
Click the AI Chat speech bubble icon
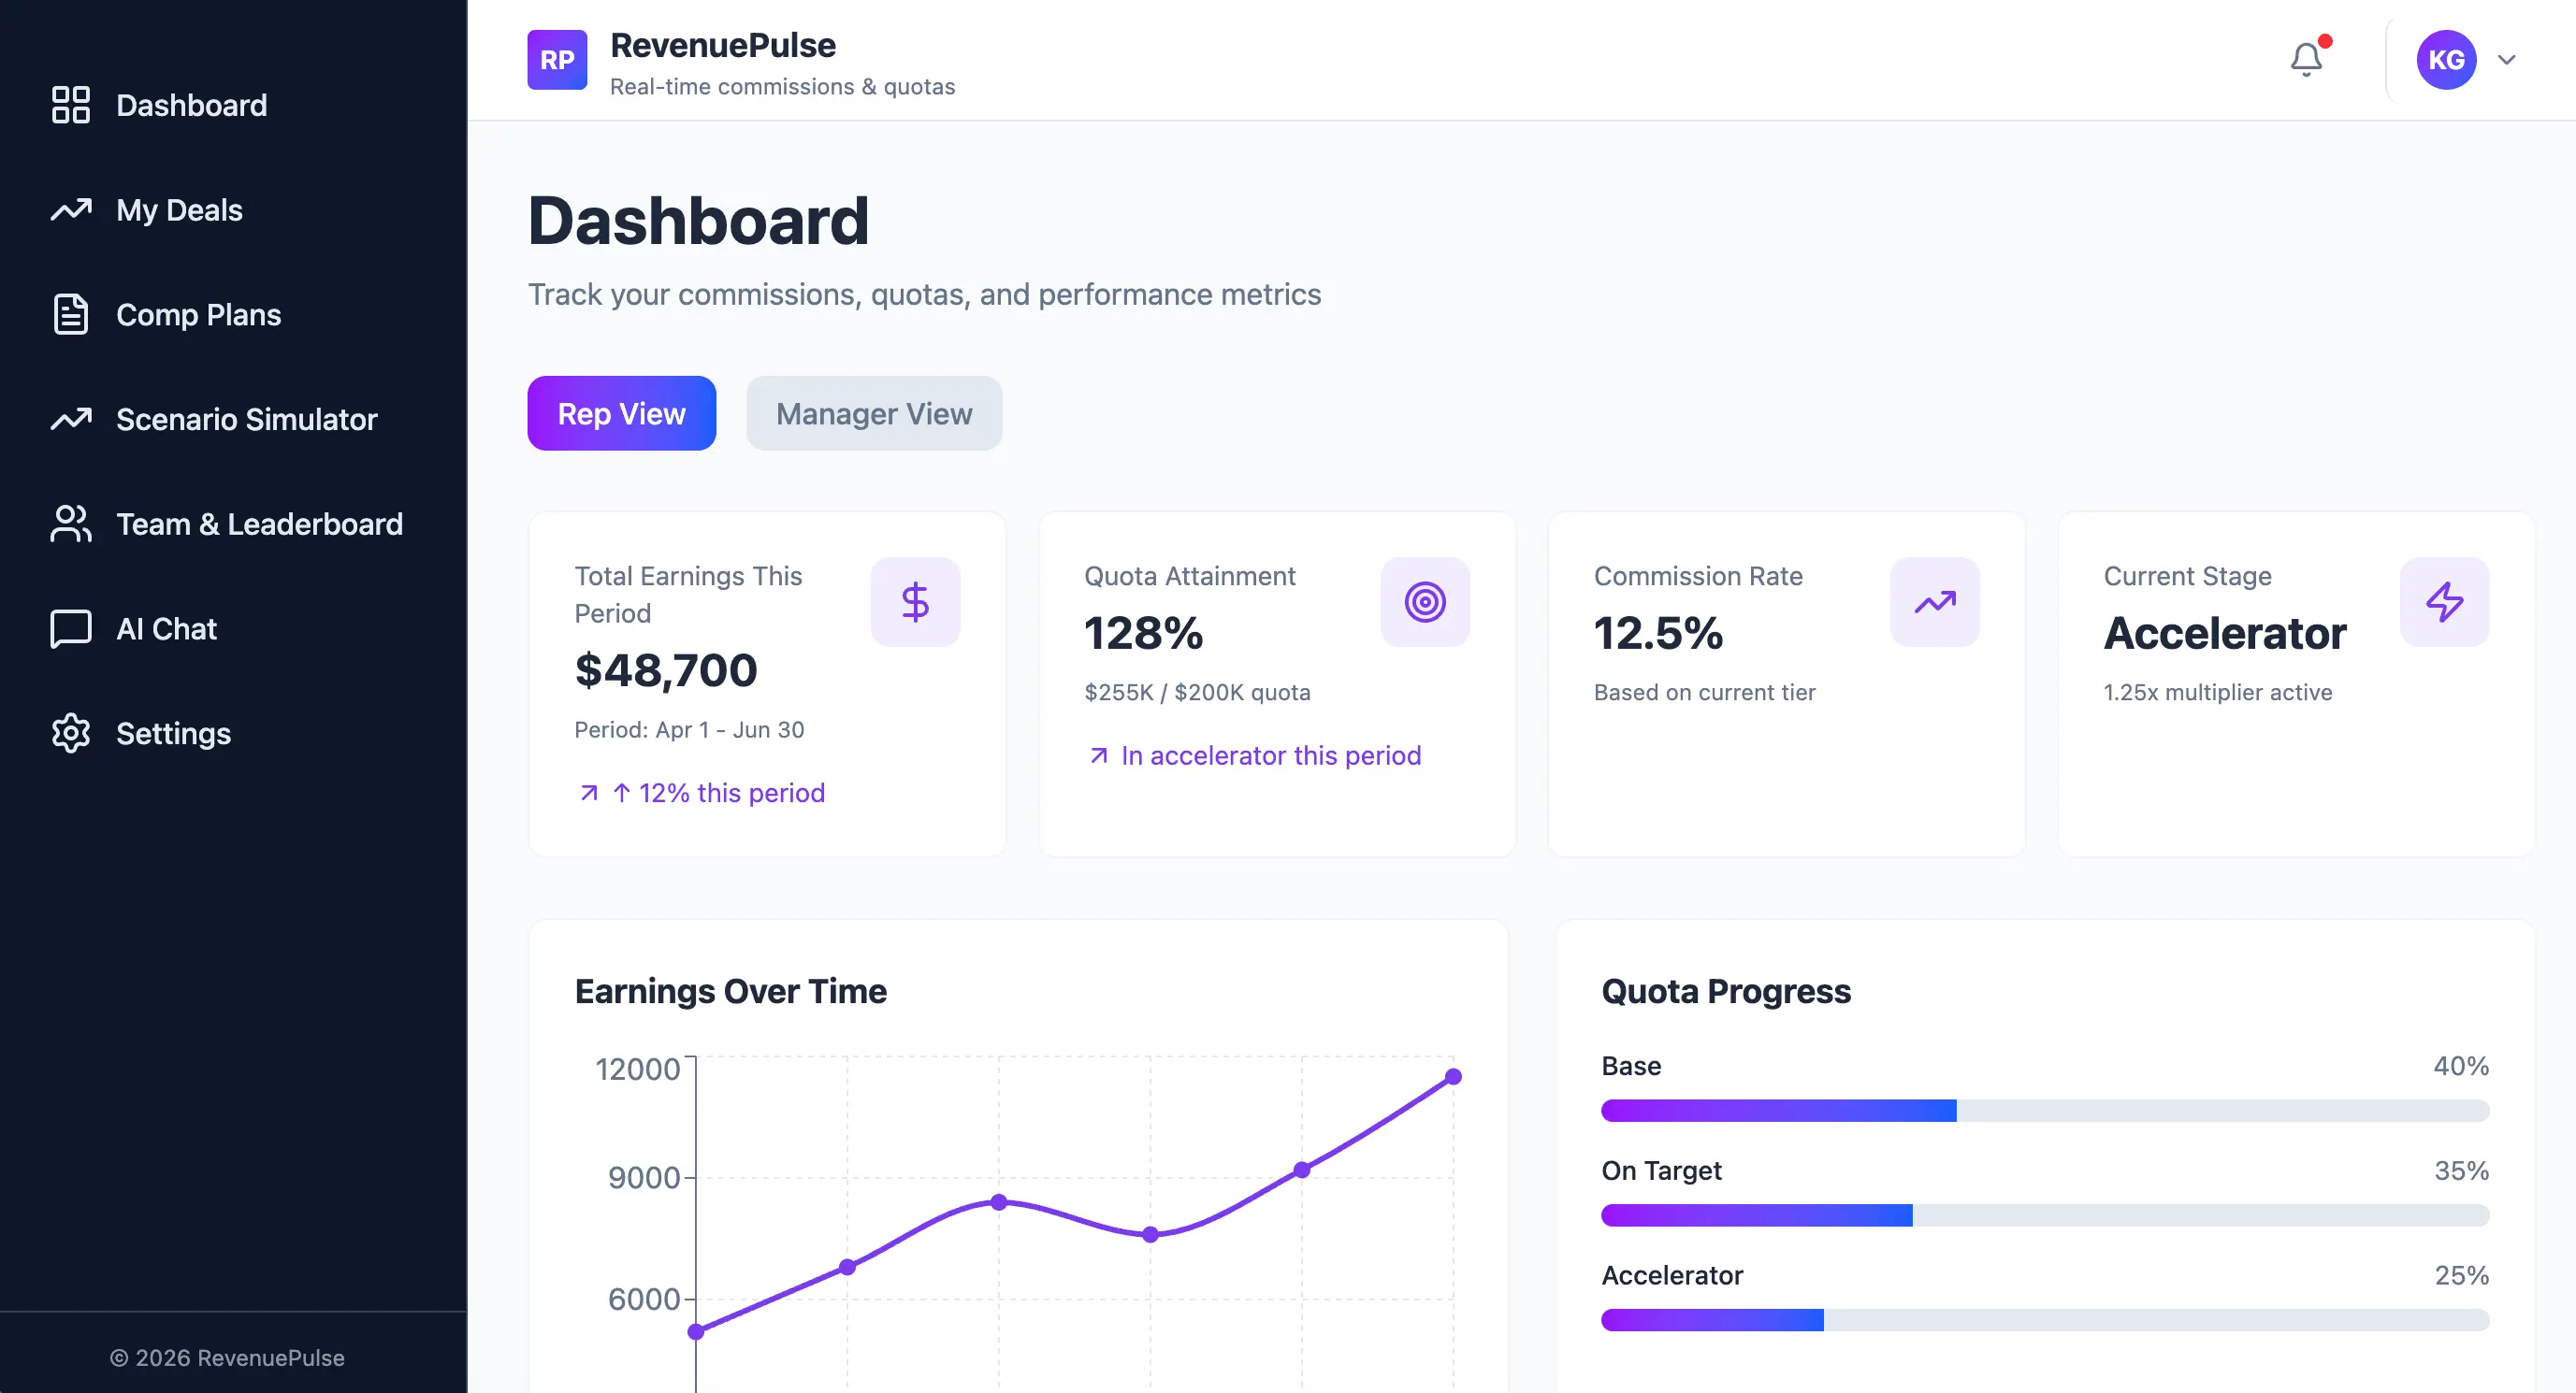click(x=71, y=628)
